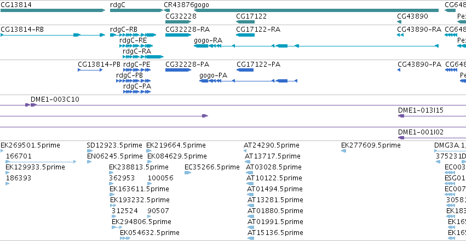Select the CG43890 gene label
Image resolution: width=466 pixels, height=241 pixels.
point(412,16)
